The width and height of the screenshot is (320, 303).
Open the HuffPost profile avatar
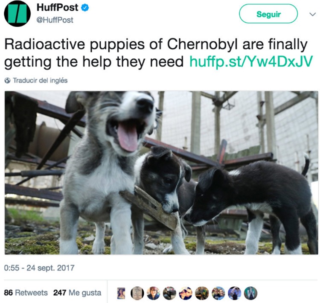pyautogui.click(x=17, y=14)
